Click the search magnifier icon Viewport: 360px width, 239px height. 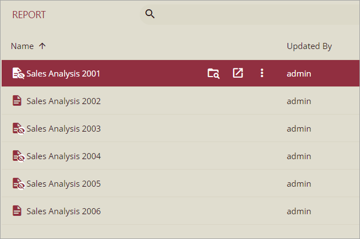pyautogui.click(x=150, y=14)
